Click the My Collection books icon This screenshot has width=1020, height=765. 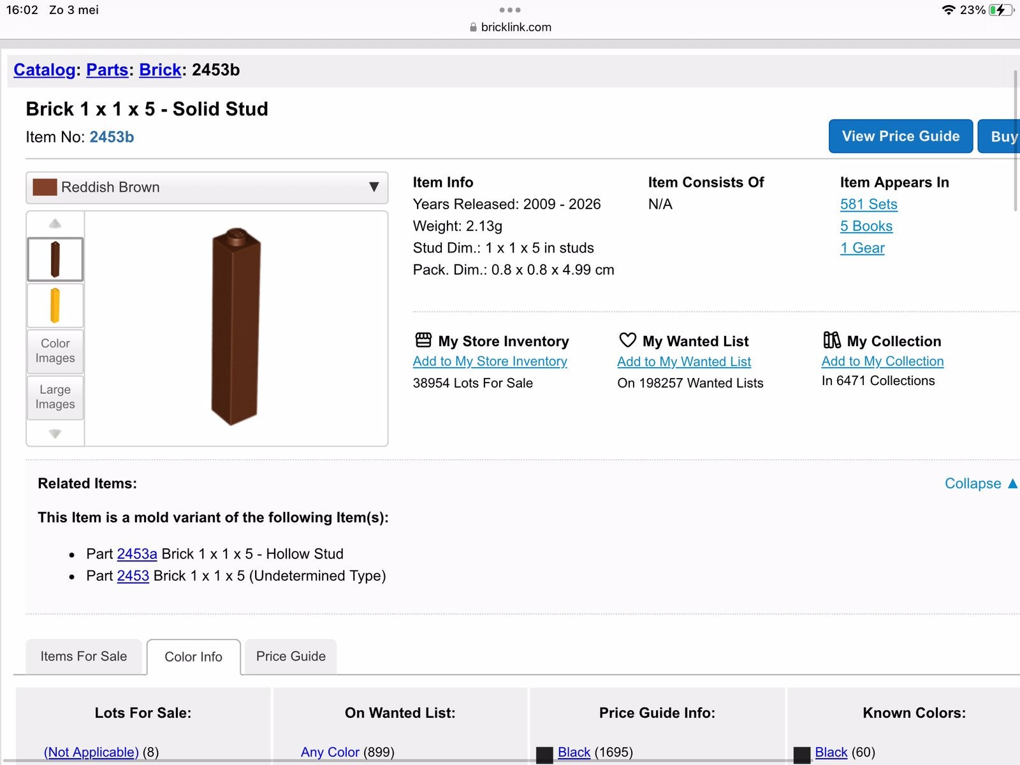pos(832,340)
